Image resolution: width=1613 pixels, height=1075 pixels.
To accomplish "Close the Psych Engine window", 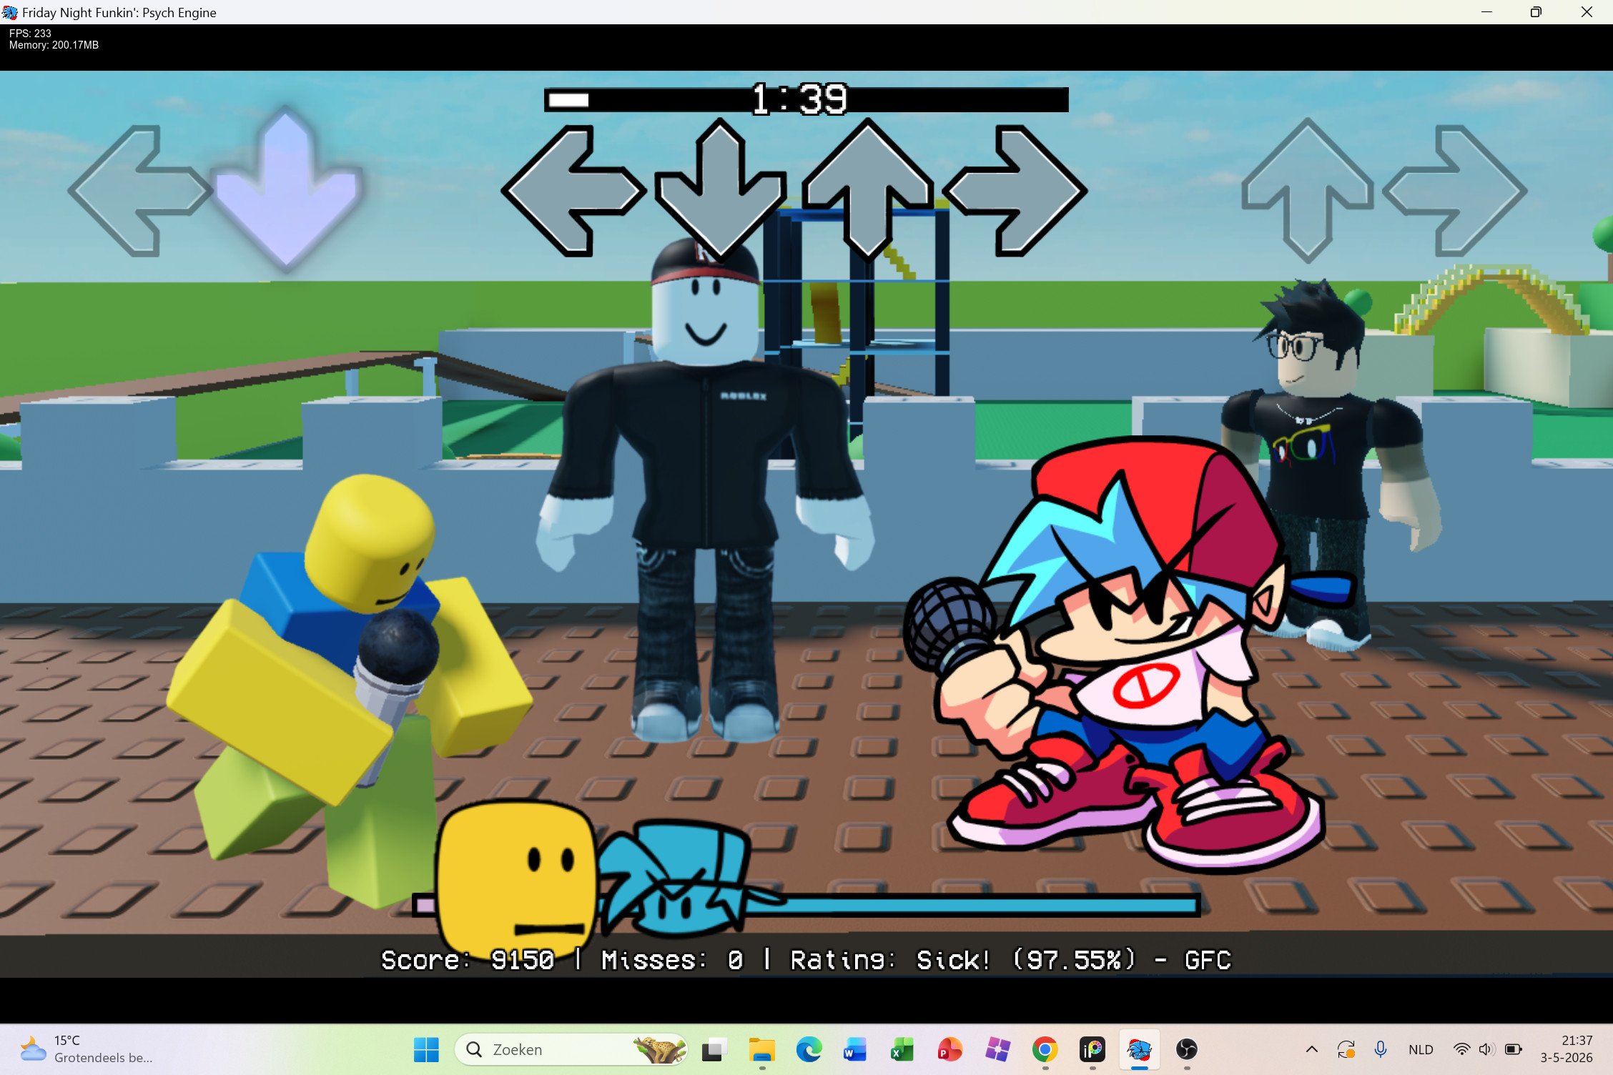I will (1587, 12).
